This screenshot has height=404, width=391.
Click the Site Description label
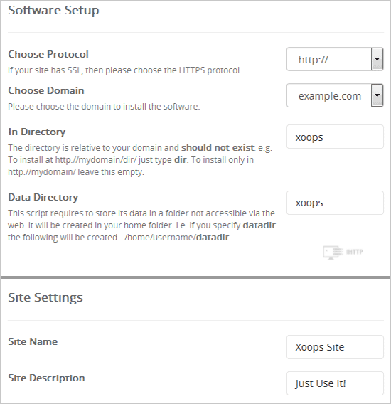click(46, 378)
